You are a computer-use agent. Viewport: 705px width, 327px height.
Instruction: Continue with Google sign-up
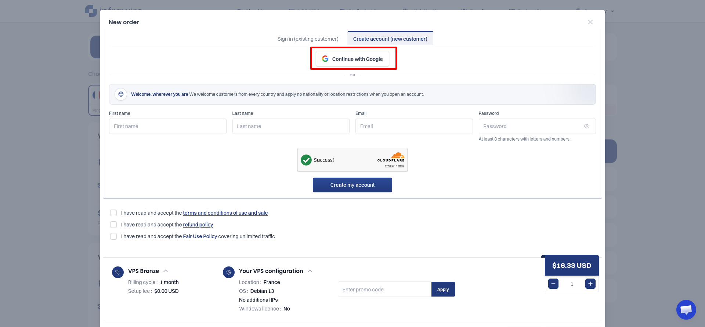coord(352,59)
